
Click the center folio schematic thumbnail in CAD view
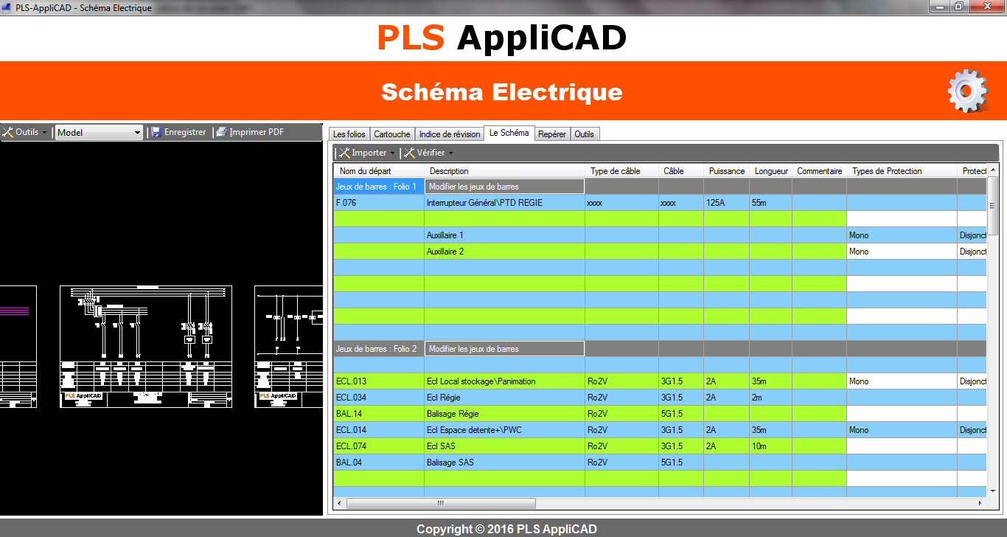click(x=146, y=347)
